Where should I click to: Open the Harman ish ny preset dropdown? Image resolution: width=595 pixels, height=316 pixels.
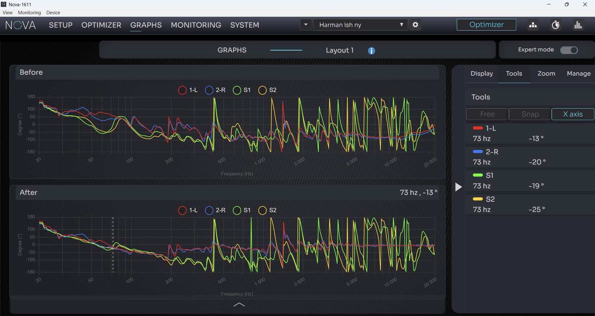pyautogui.click(x=360, y=25)
